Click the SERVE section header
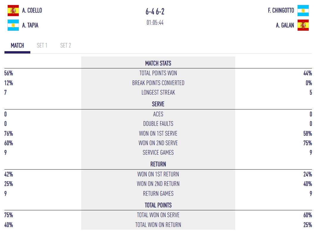 pos(158,104)
